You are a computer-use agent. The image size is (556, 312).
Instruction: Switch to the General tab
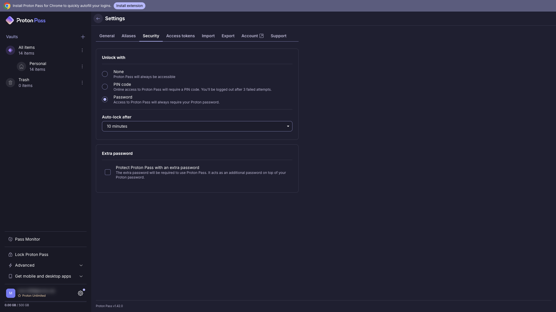pyautogui.click(x=107, y=36)
